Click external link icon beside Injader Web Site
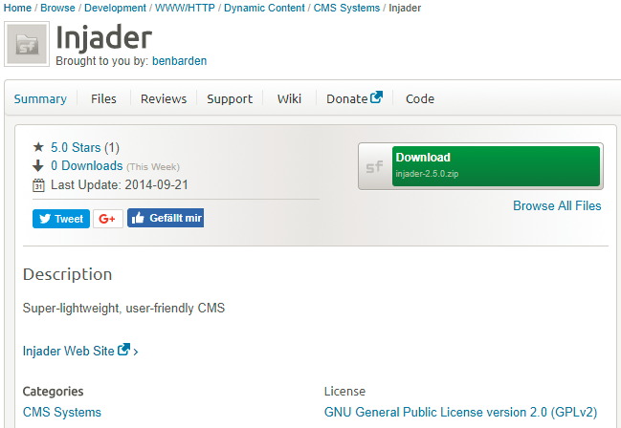Viewport: 621px width, 428px height. (x=124, y=350)
